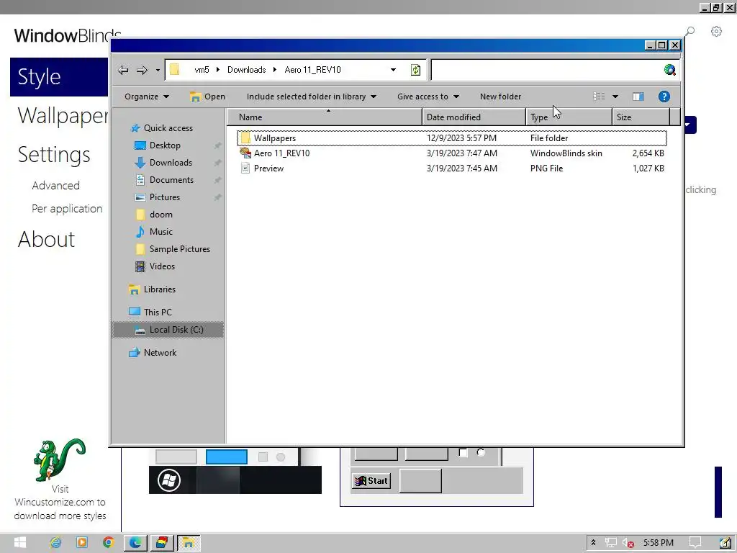Expand the address bar history dropdown
Image resolution: width=737 pixels, height=553 pixels.
(x=393, y=70)
